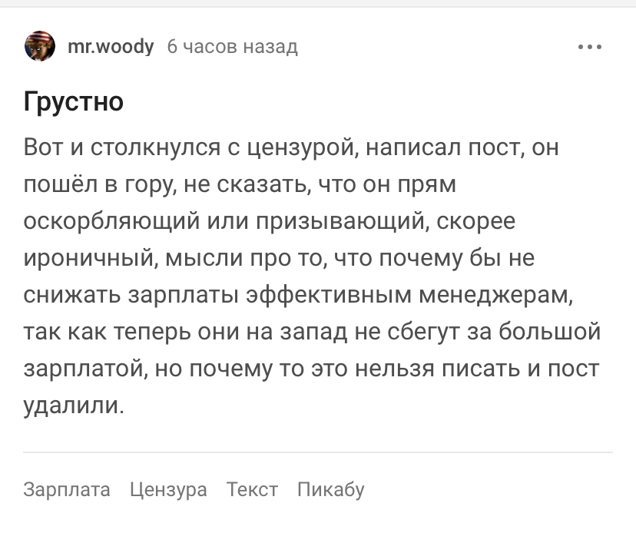The width and height of the screenshot is (636, 533).
Task: Select the "Зарплата" tag
Action: (67, 489)
